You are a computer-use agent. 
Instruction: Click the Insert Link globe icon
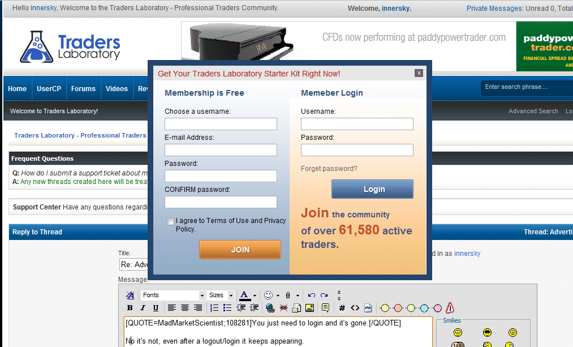[x=270, y=308]
